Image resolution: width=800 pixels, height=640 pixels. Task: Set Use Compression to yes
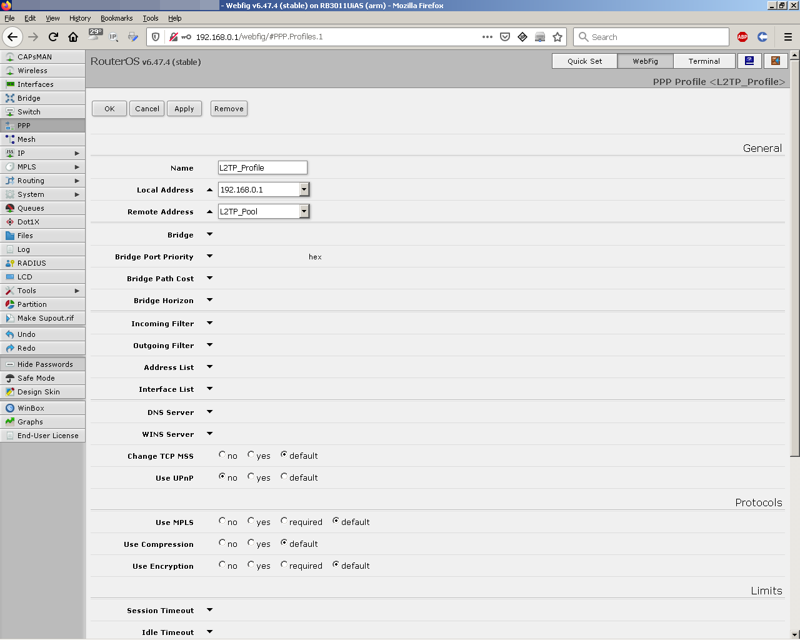tap(251, 543)
